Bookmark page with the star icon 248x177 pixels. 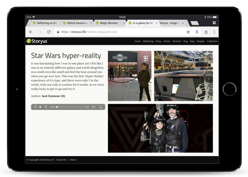tap(188, 32)
